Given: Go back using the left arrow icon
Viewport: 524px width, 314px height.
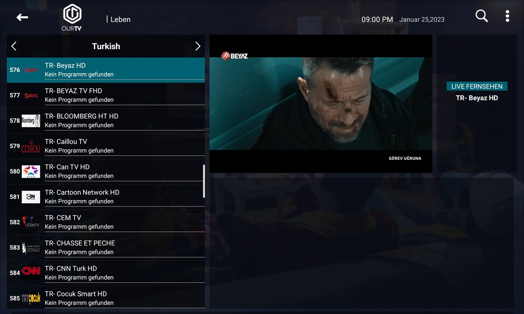Looking at the screenshot, I should point(22,17).
